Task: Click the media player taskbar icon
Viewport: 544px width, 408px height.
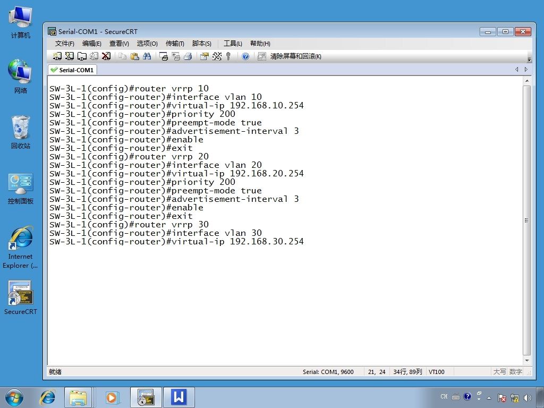Action: click(x=112, y=397)
